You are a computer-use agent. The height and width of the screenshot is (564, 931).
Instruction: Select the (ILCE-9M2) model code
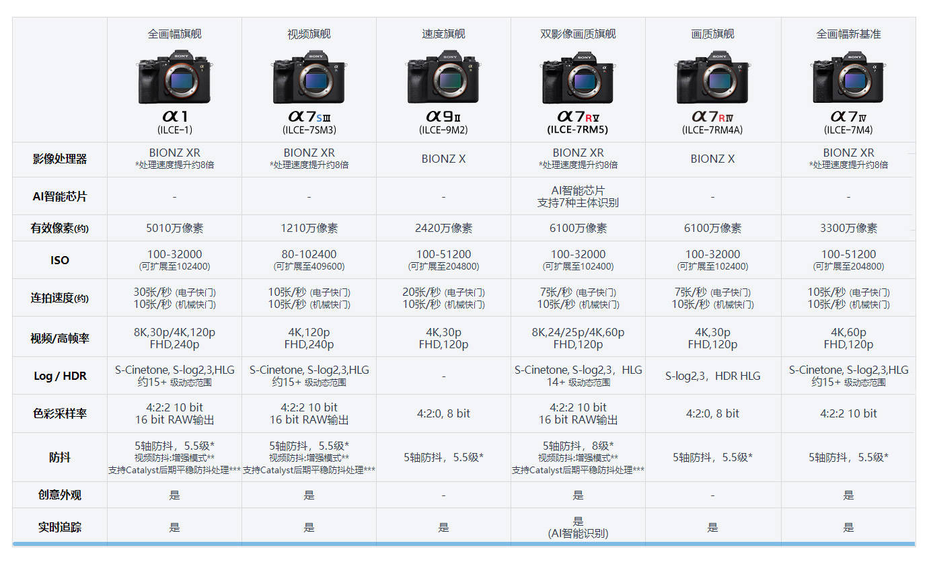click(x=443, y=130)
